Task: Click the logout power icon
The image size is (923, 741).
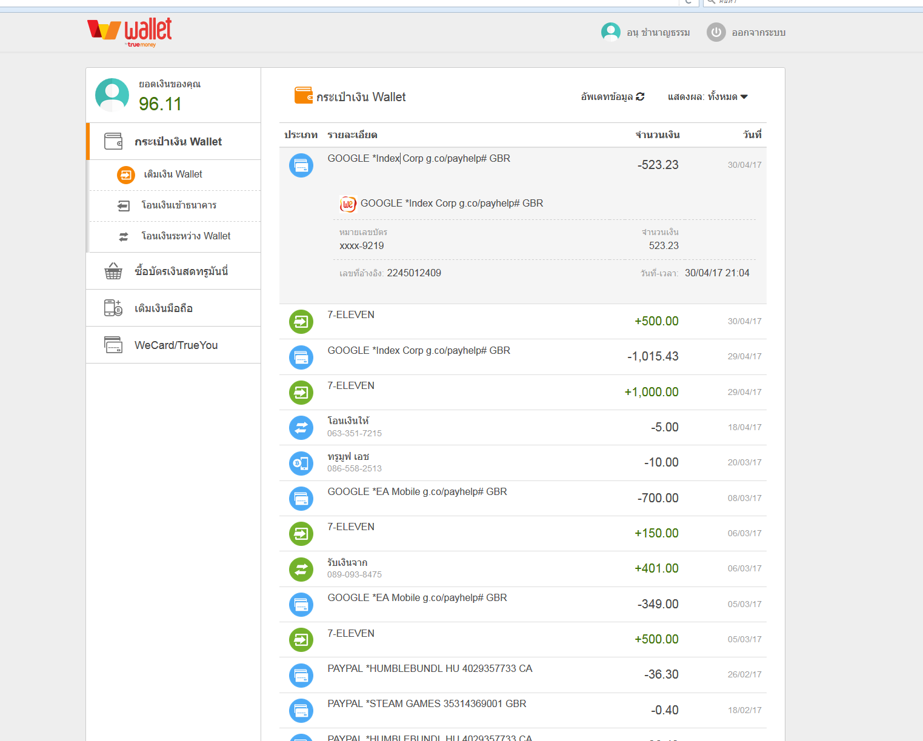Action: pos(716,32)
